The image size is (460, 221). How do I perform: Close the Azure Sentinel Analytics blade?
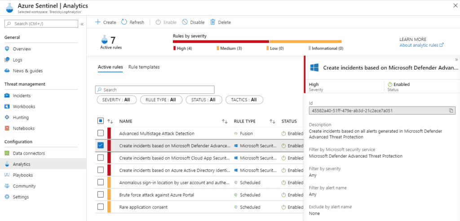[455, 5]
